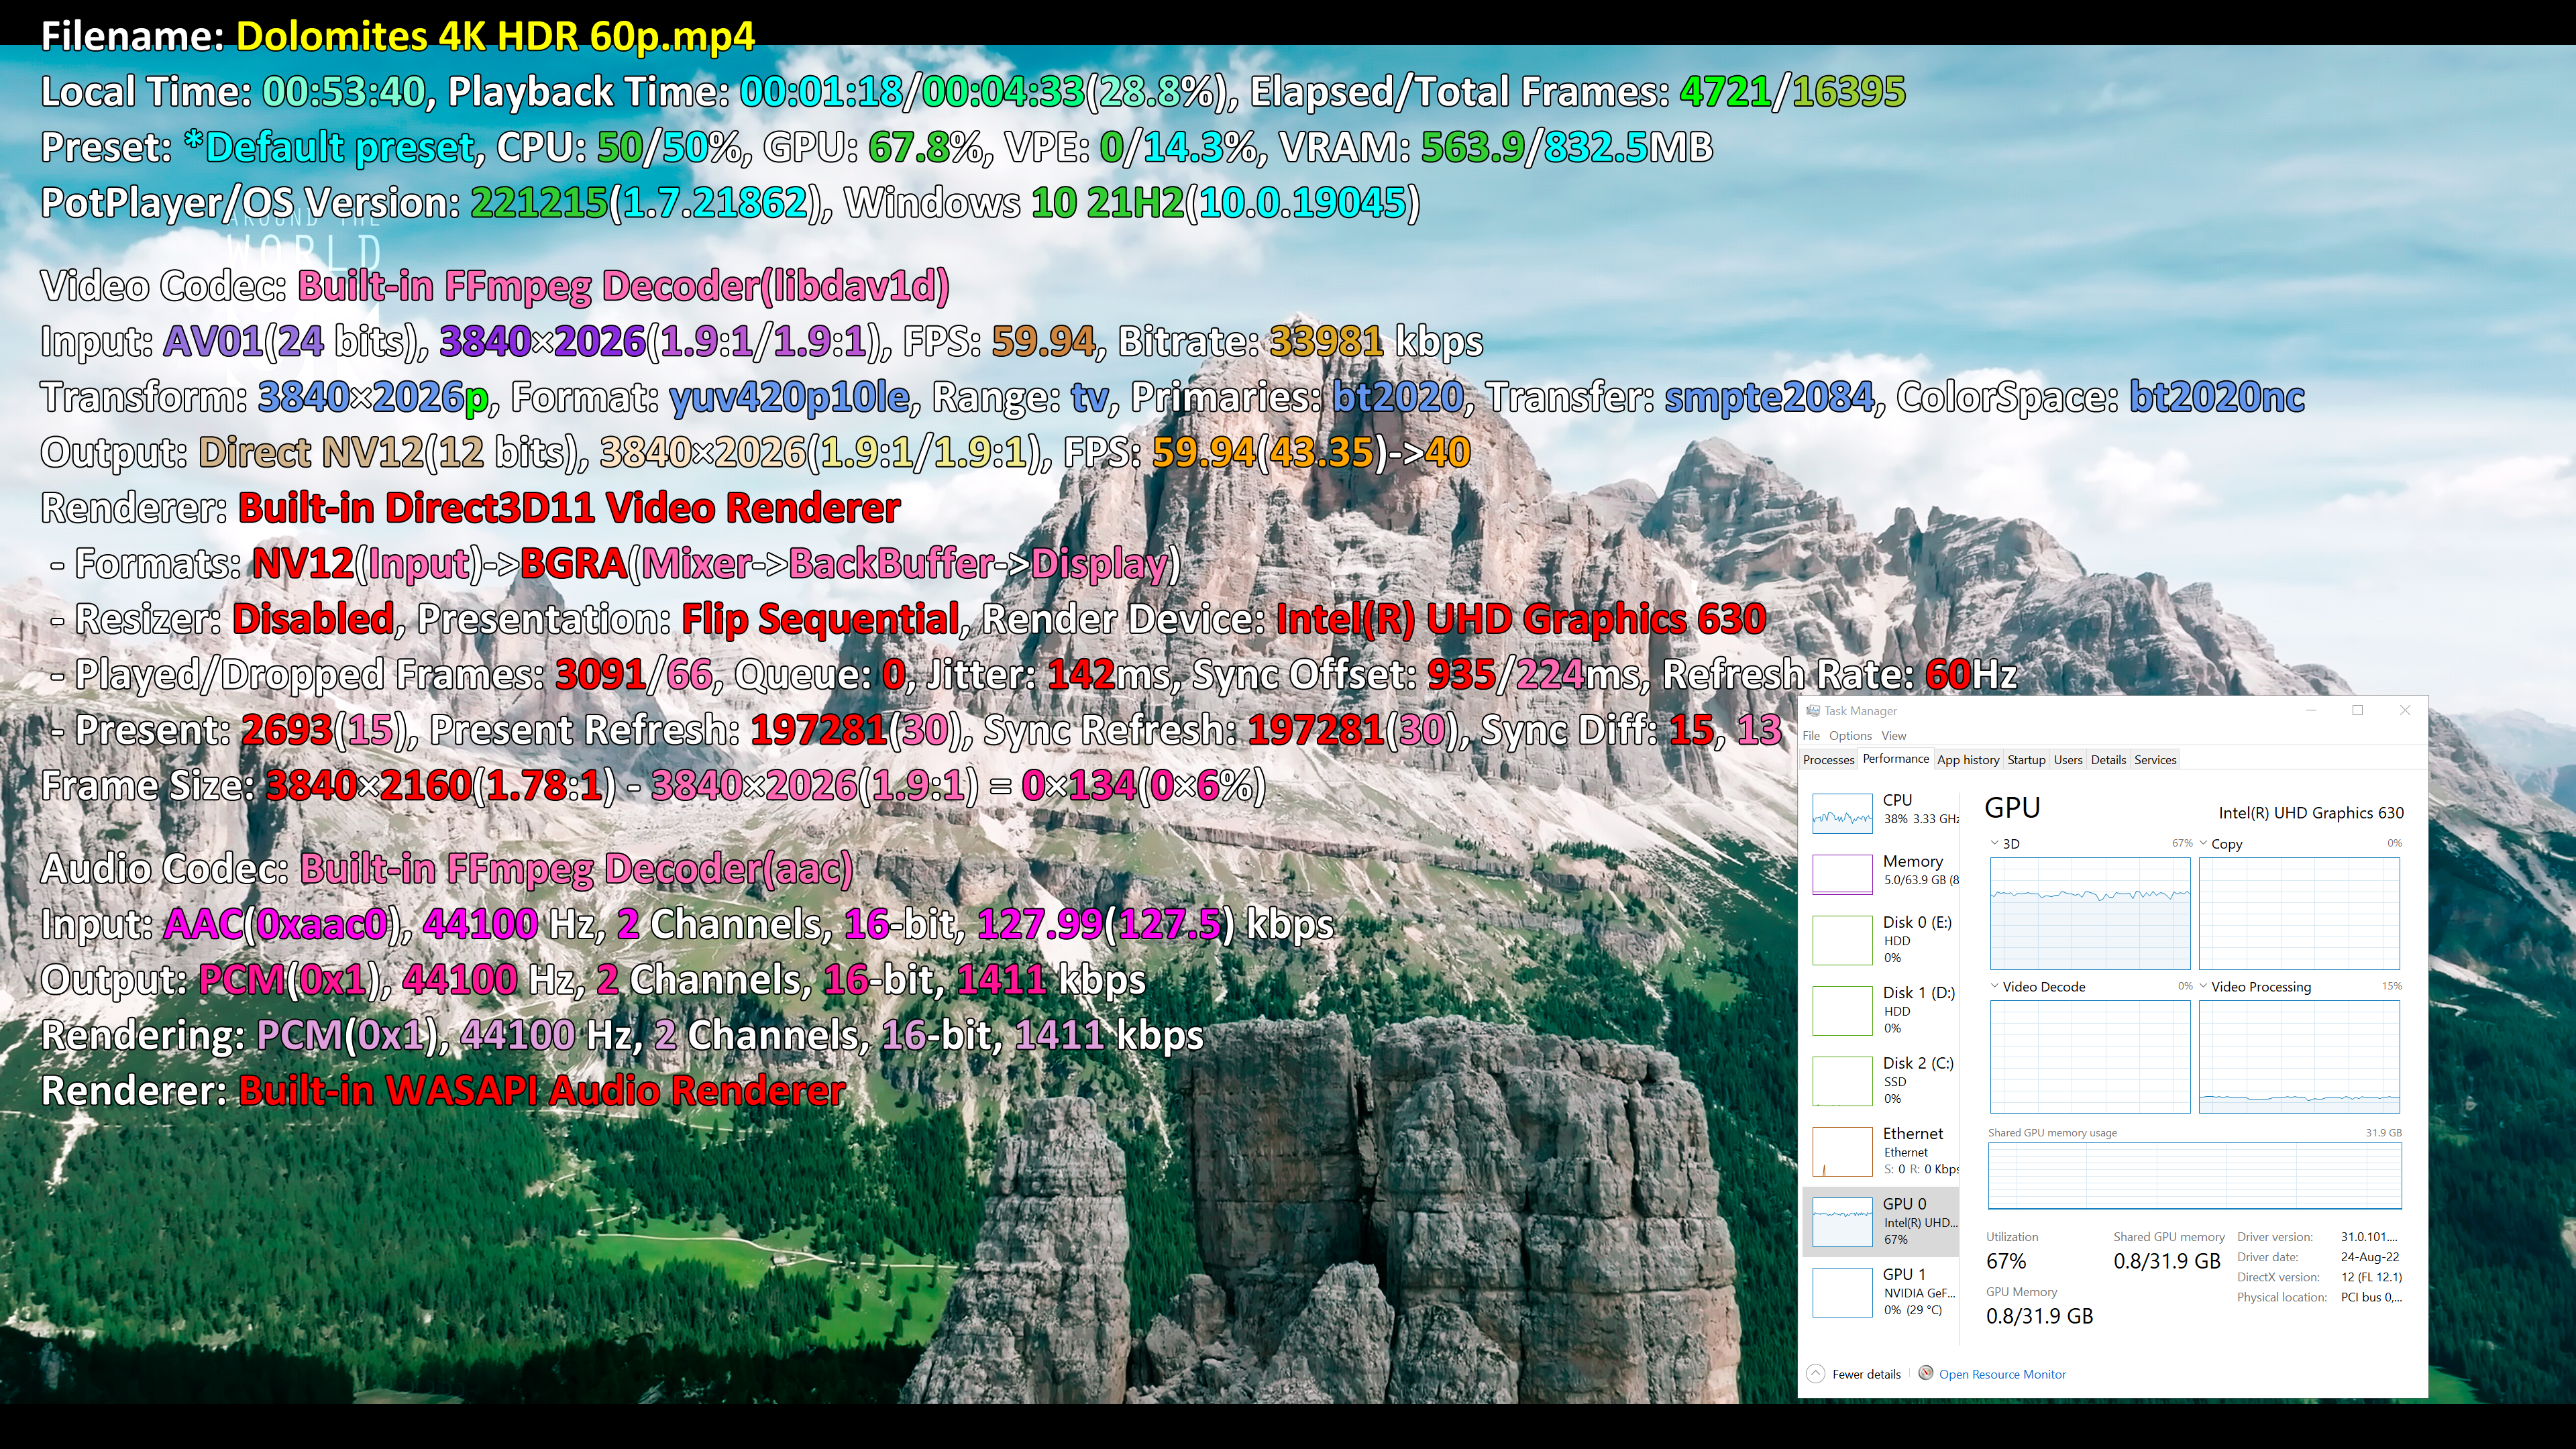2576x1449 pixels.
Task: Open the Options menu
Action: pos(1850,736)
